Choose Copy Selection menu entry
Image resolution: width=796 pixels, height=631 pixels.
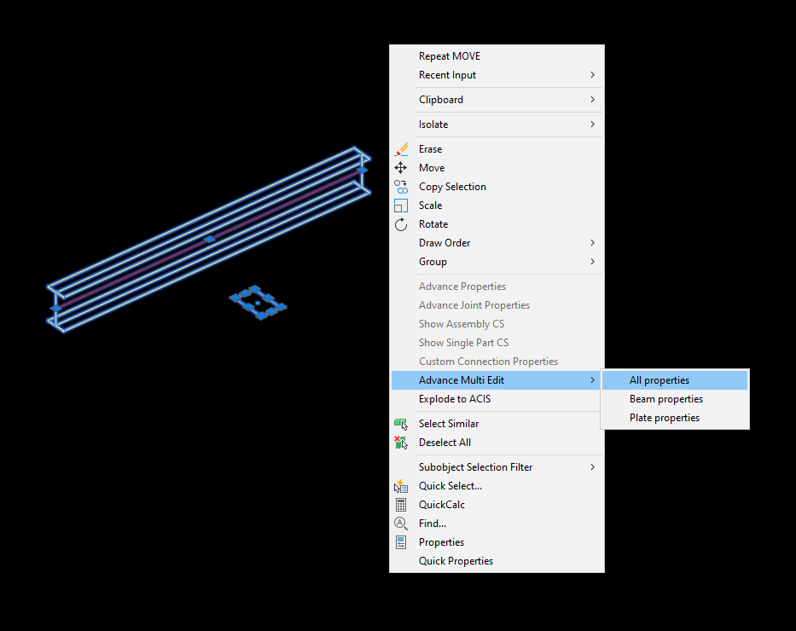tap(497, 187)
